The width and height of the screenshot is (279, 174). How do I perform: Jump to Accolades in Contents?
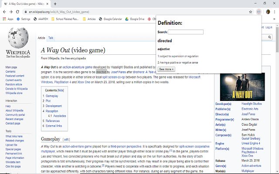[x=60, y=116]
